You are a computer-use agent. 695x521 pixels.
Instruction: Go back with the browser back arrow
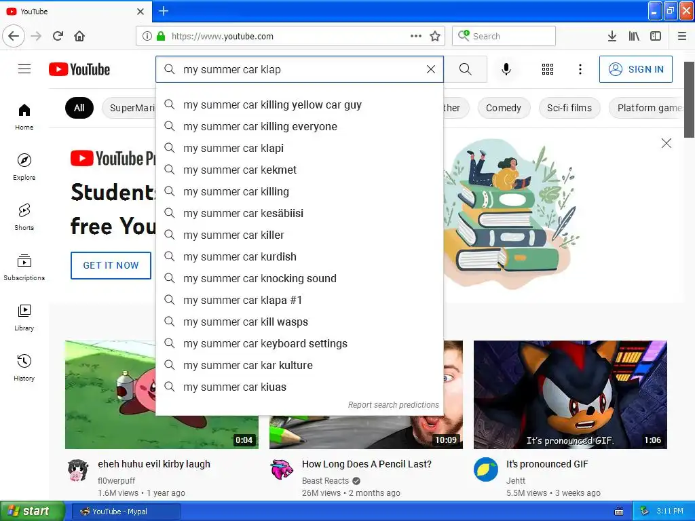(14, 36)
